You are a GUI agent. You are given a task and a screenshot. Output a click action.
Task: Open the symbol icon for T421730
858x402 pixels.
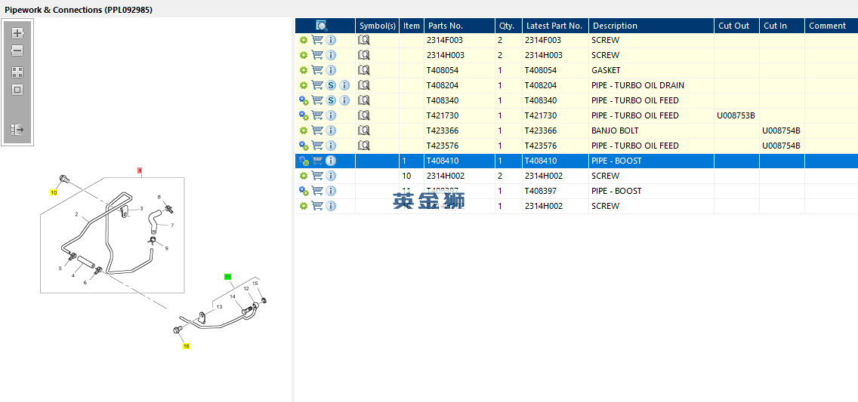tap(364, 115)
